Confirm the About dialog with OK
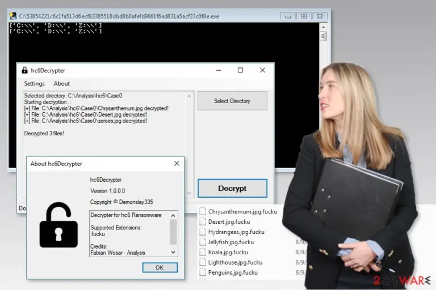The width and height of the screenshot is (436, 290). coord(160,267)
